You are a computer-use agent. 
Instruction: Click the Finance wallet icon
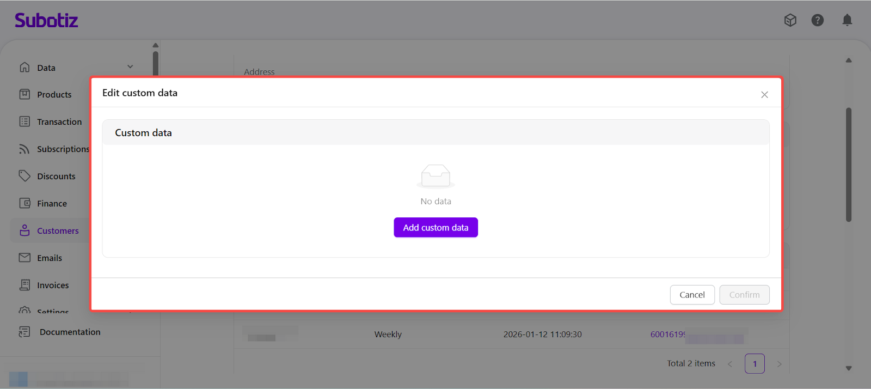pyautogui.click(x=24, y=203)
